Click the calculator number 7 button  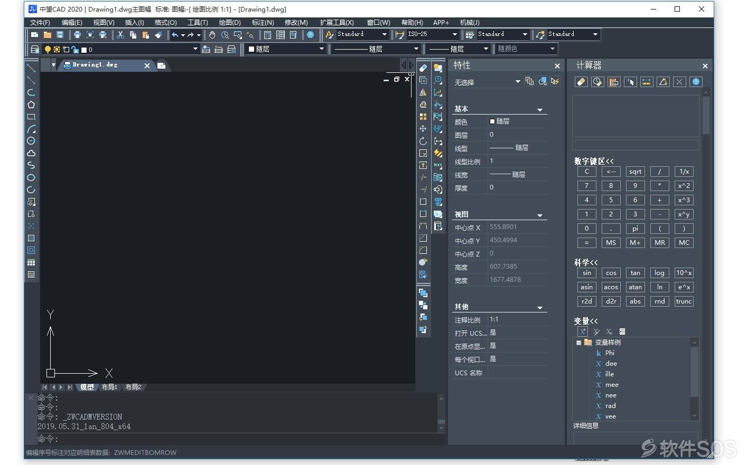[586, 186]
